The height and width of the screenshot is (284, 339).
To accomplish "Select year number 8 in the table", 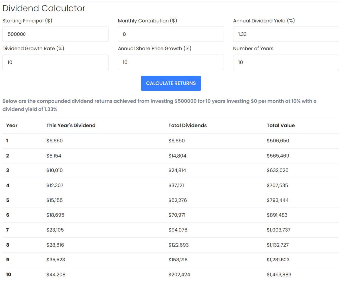I will [x=8, y=245].
